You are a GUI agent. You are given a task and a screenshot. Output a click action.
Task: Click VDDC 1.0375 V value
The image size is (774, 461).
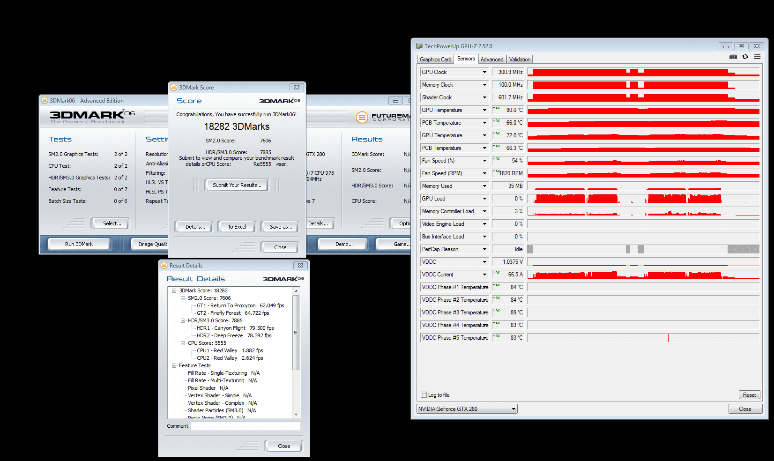(508, 262)
